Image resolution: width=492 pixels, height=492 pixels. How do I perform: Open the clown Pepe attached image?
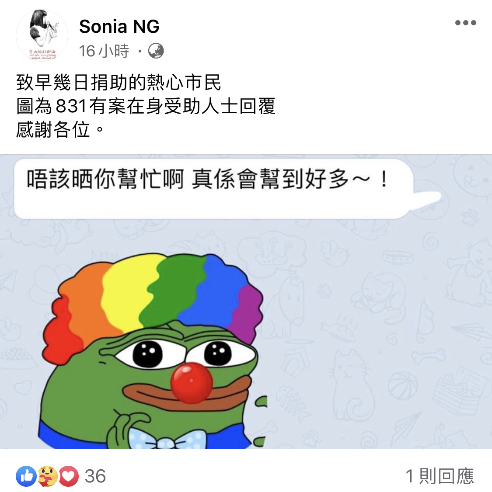click(x=246, y=301)
